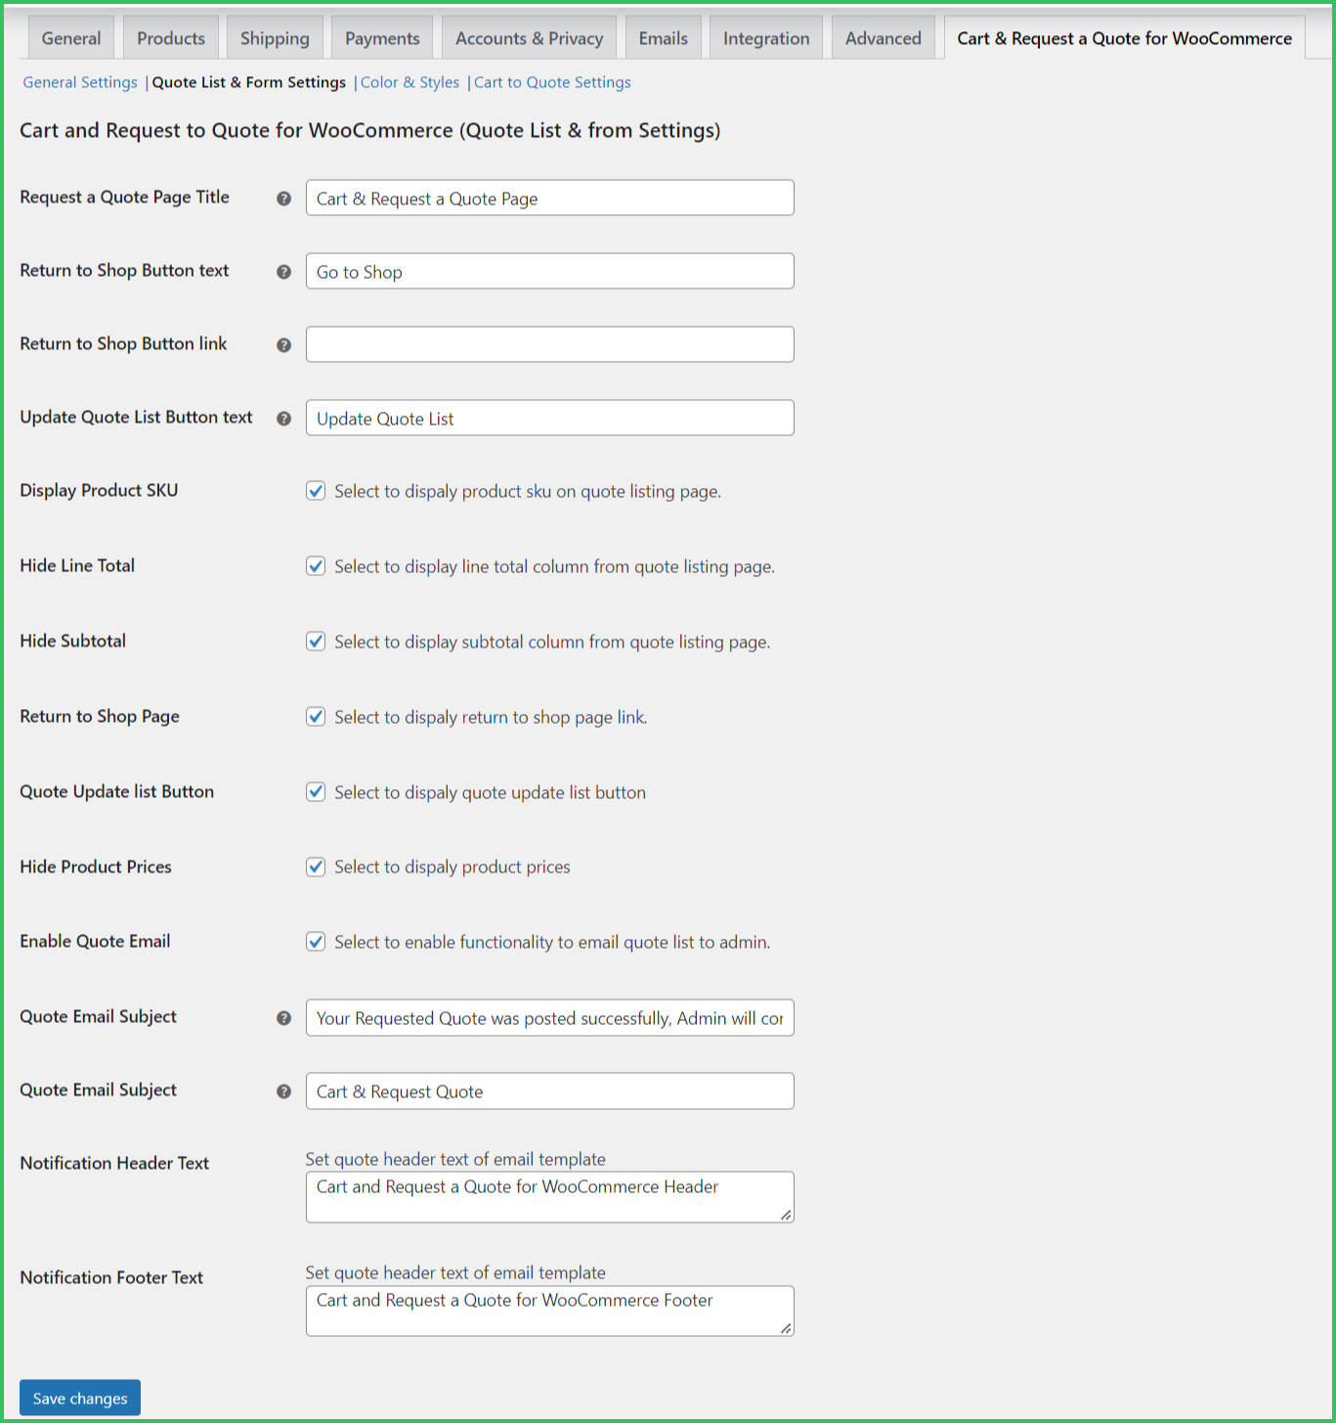Uncheck the Hide Subtotal checkbox
The image size is (1336, 1423).
pyautogui.click(x=316, y=642)
